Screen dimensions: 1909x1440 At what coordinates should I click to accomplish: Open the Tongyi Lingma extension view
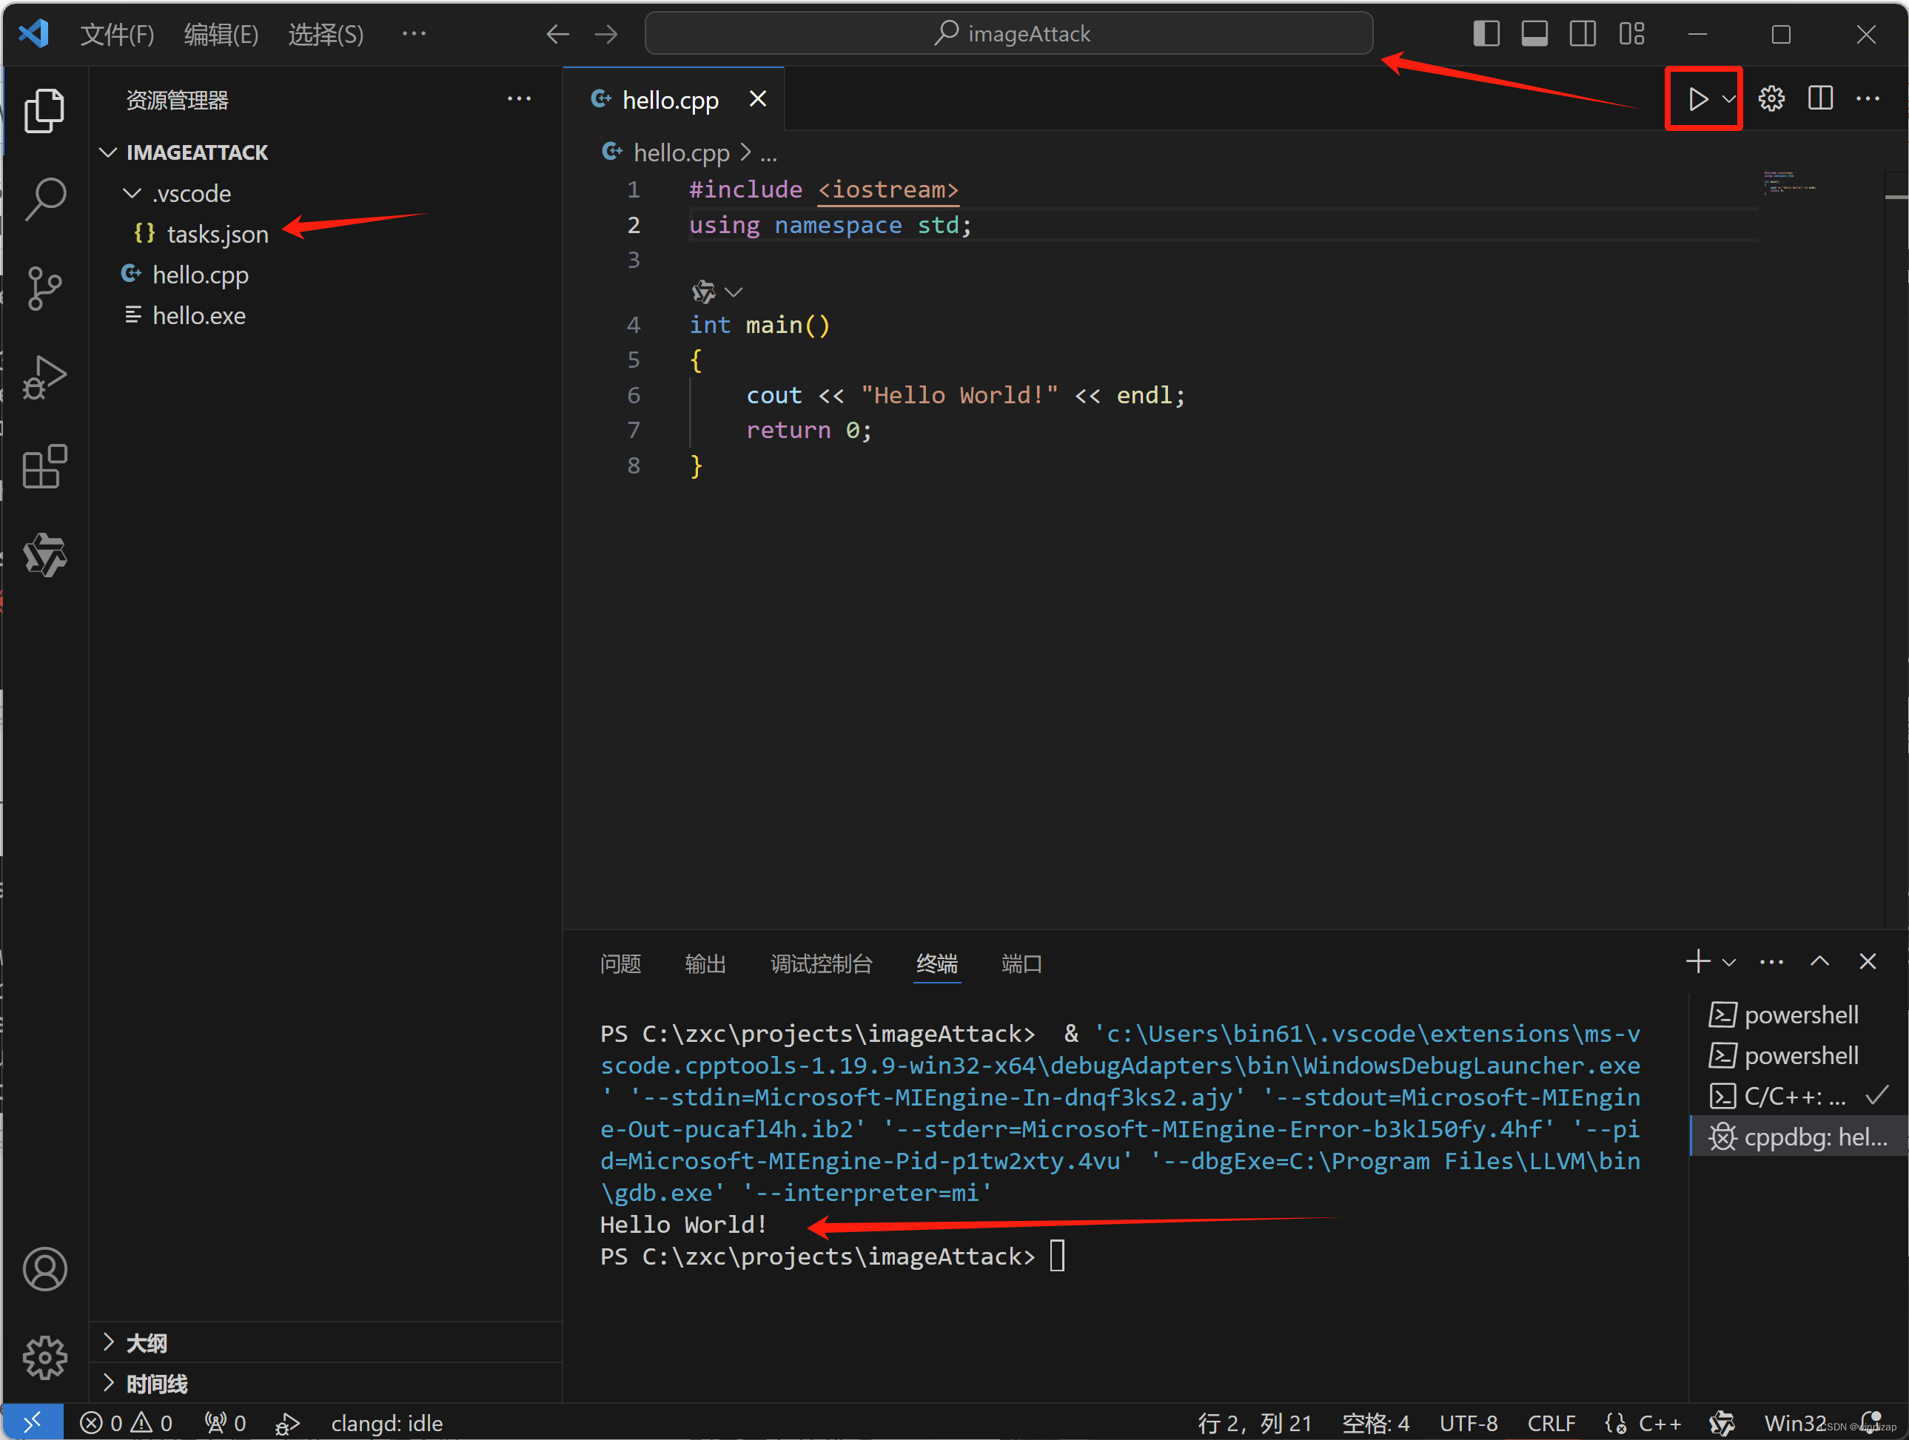pyautogui.click(x=44, y=555)
